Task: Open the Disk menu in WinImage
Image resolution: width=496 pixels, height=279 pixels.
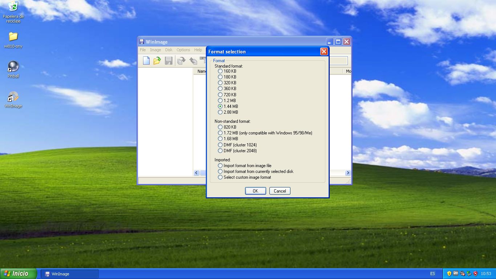Action: point(168,50)
